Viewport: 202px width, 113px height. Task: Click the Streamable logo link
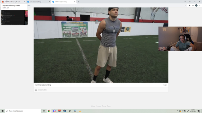[41, 90]
